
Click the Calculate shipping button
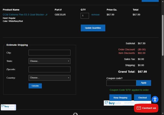click(x=35, y=86)
